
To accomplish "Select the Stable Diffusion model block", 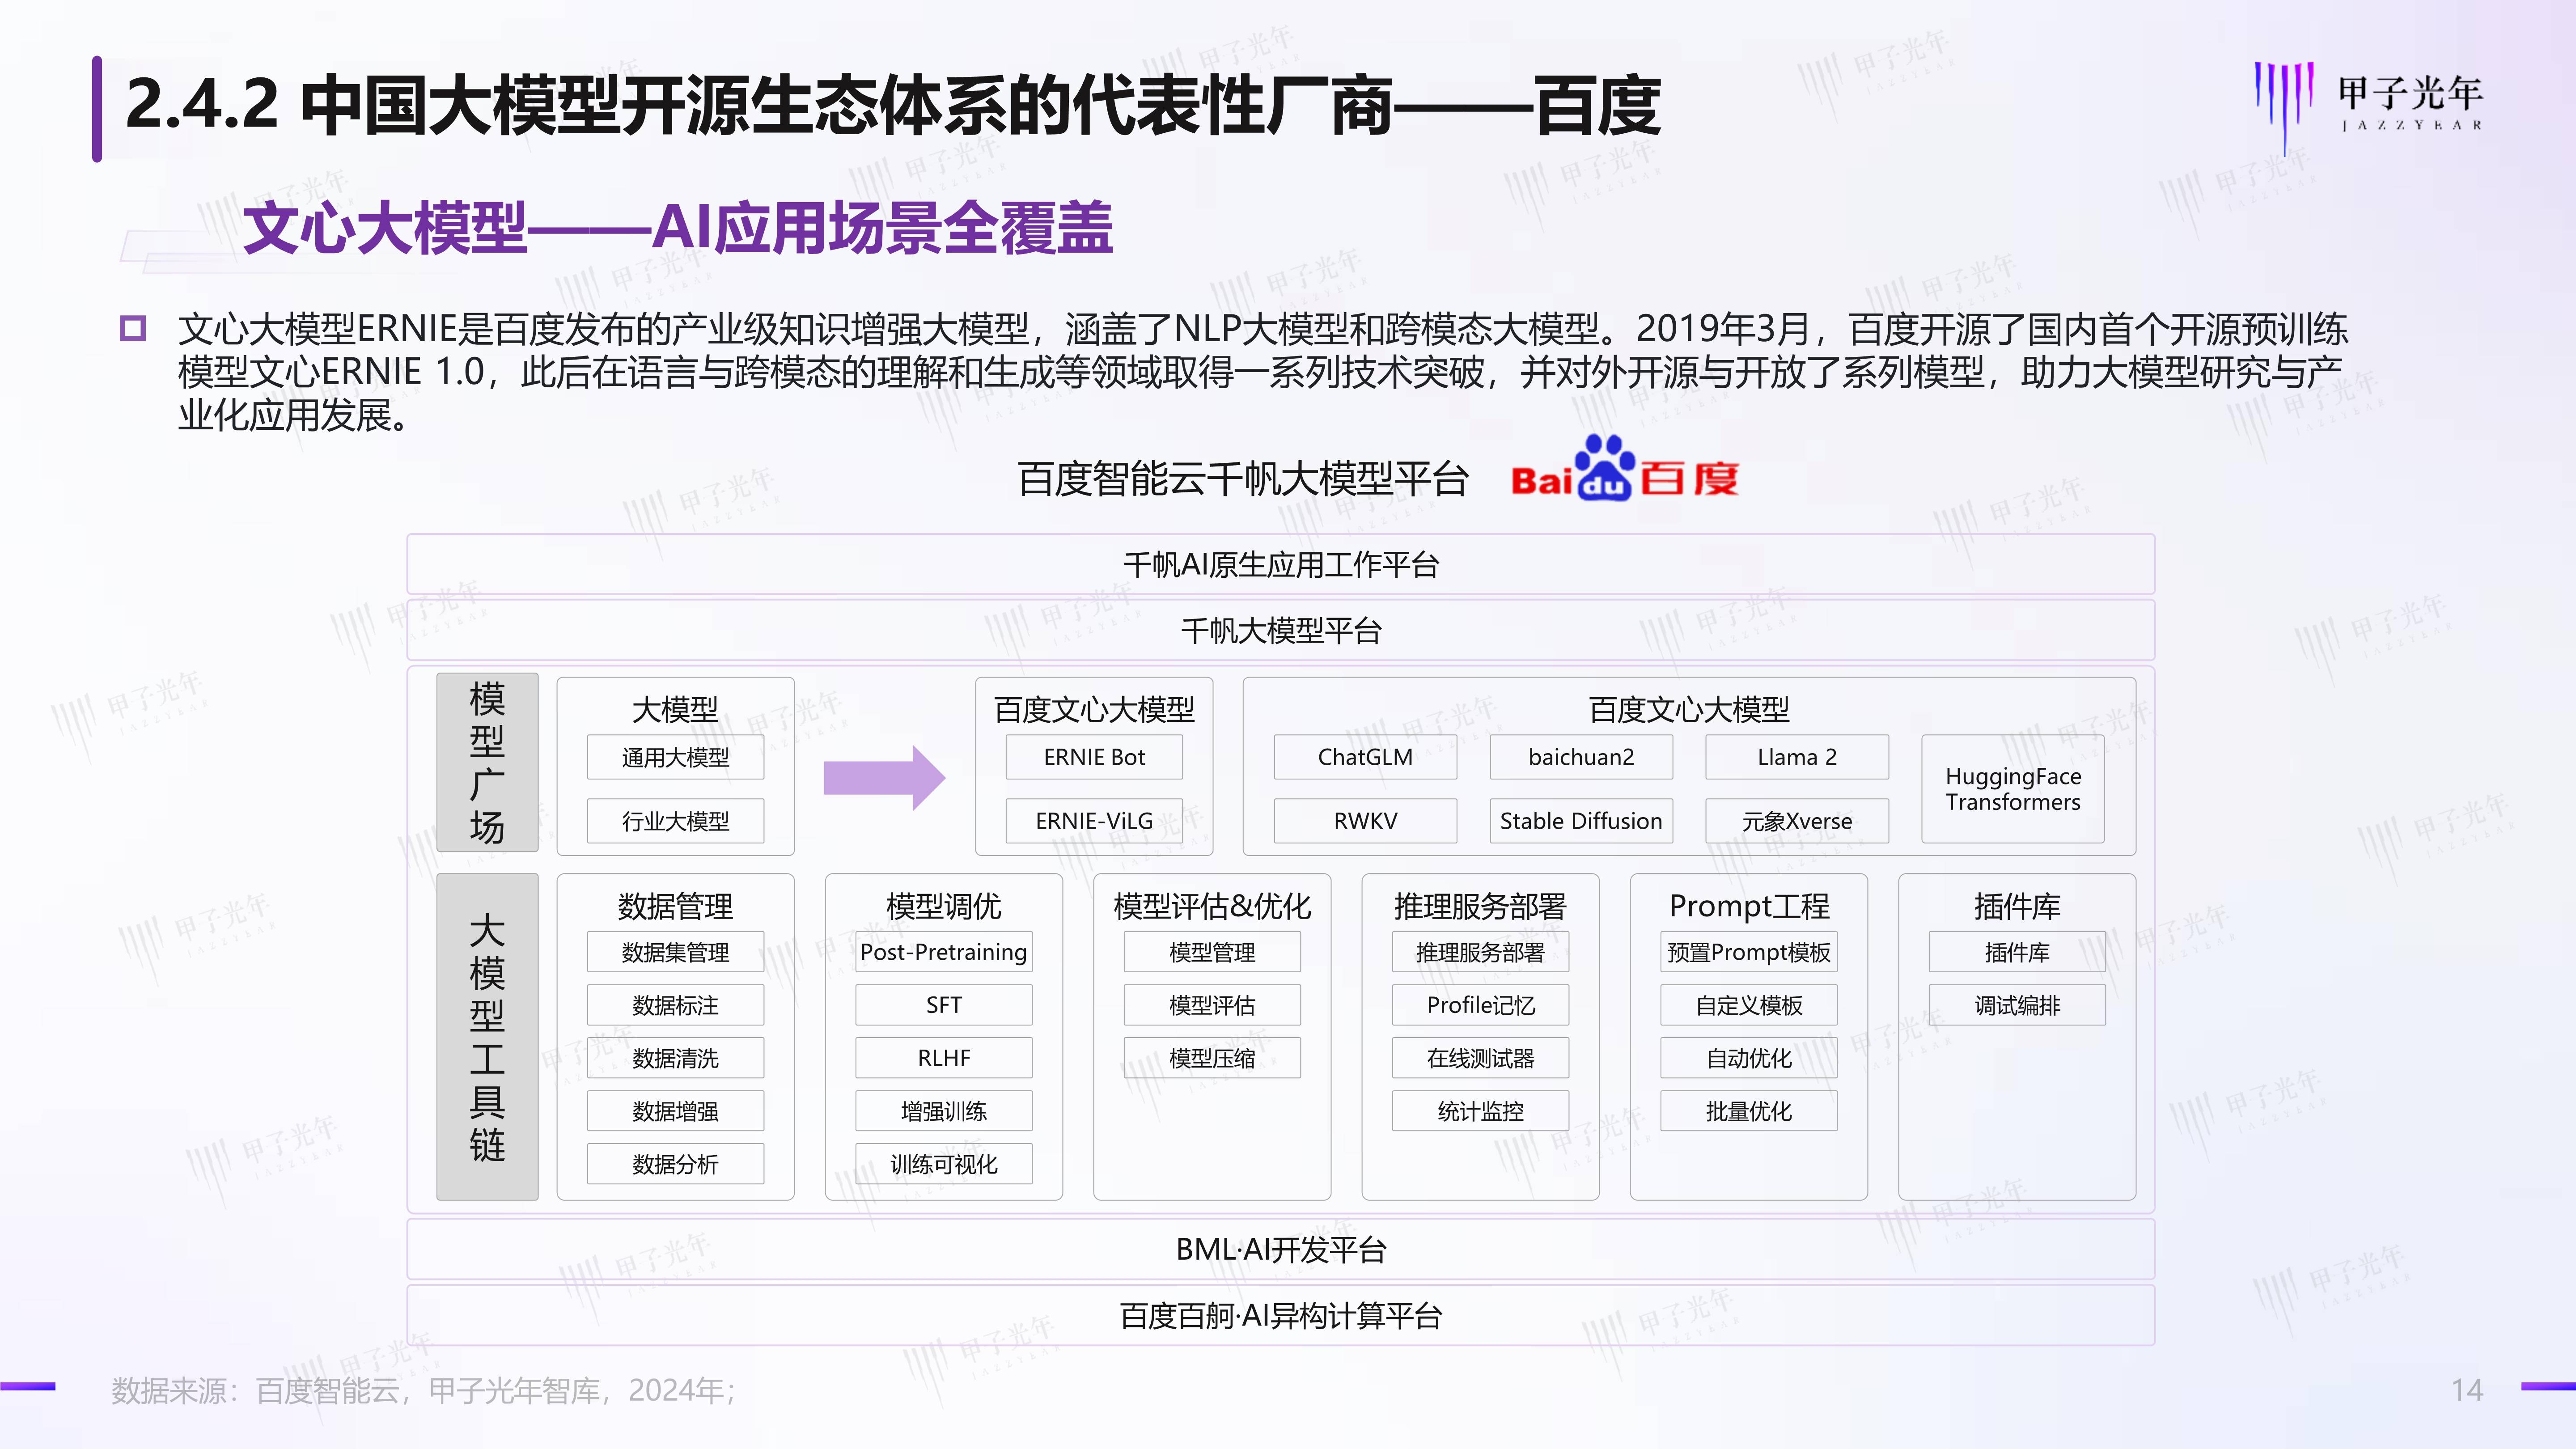I will click(1580, 820).
